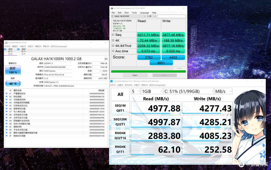Open CrystalDiskMark 设置(S) menu
The image size is (271, 170).
coord(120,85)
